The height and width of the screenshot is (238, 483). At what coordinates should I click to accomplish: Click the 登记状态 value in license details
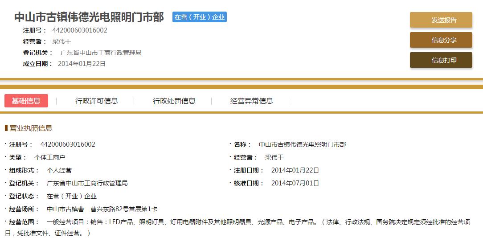click(71, 196)
